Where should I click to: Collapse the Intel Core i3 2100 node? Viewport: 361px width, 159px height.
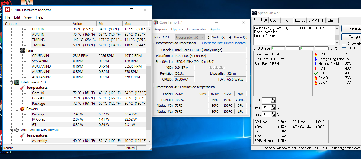[x=12, y=82]
